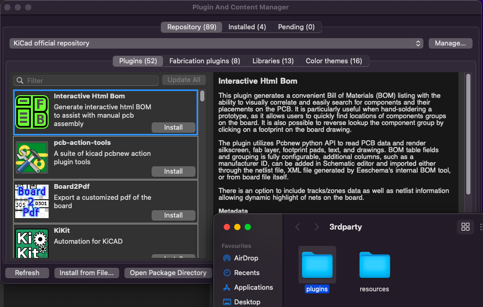Go forward in the Finder window
The width and height of the screenshot is (483, 307).
click(316, 227)
